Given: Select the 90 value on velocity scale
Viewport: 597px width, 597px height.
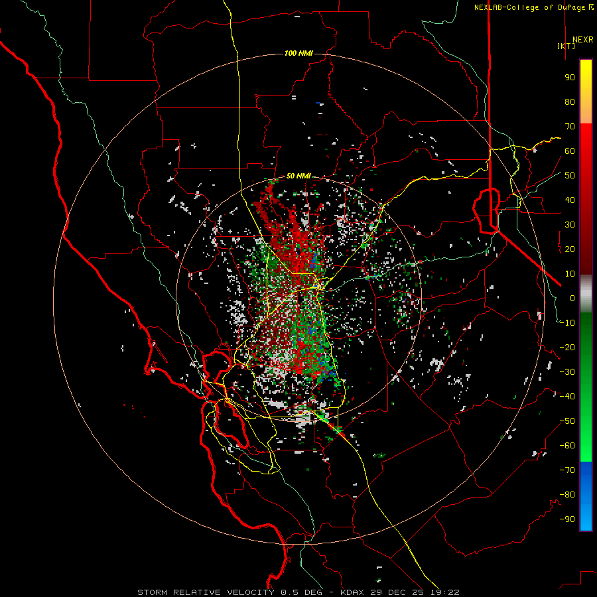Looking at the screenshot, I should click(570, 78).
